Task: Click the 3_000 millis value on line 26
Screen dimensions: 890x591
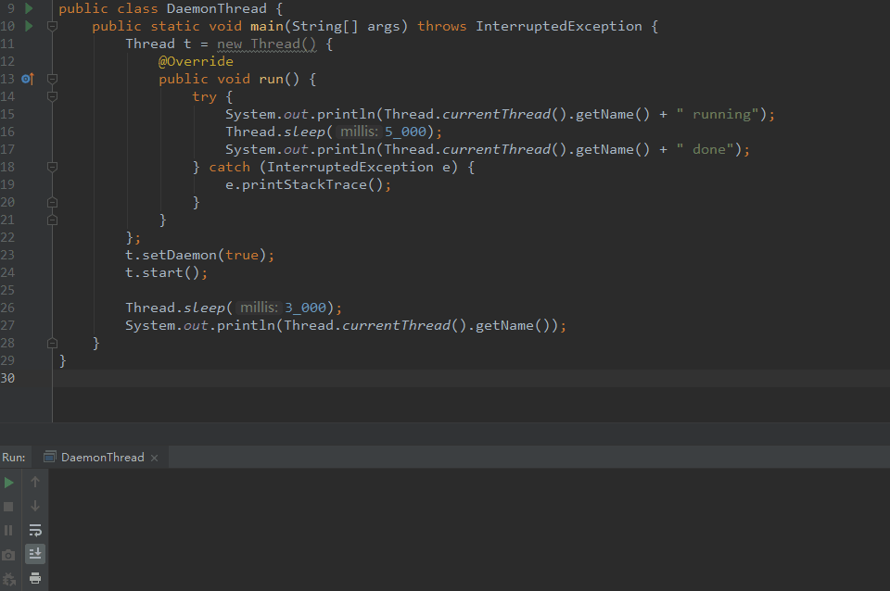Action: tap(305, 308)
